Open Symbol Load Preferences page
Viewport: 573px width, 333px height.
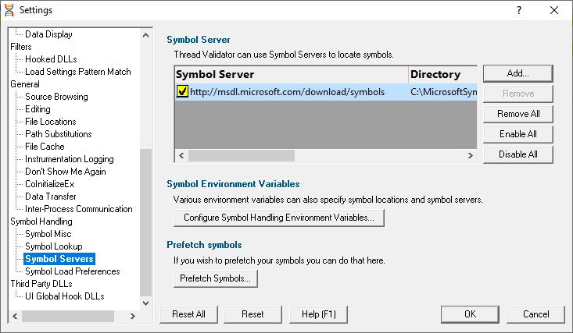click(x=73, y=271)
